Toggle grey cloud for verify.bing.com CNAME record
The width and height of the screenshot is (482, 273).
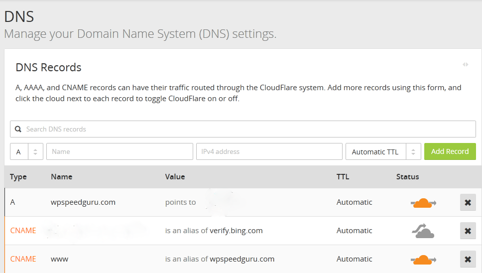423,231
